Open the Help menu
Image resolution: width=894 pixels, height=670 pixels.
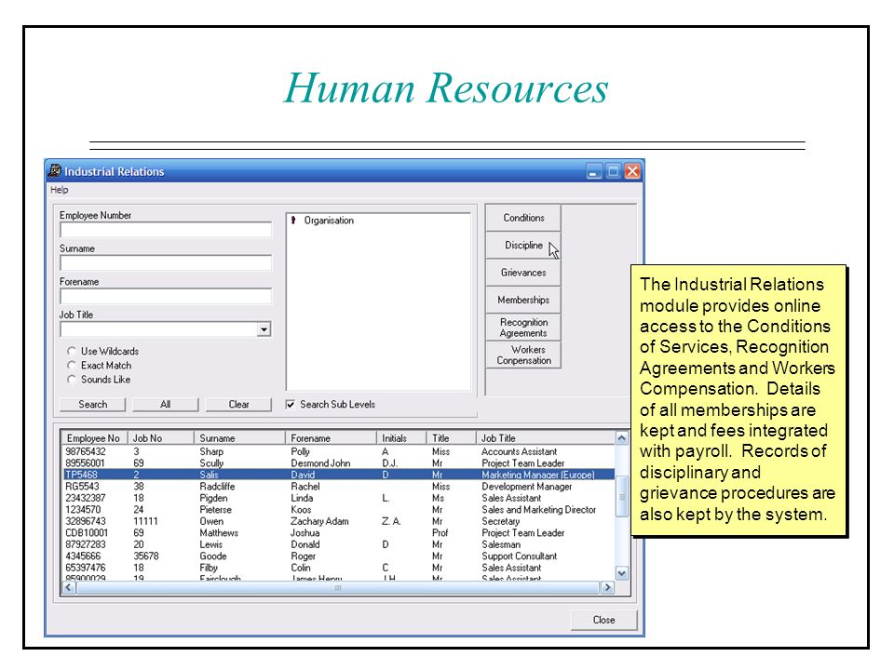(60, 190)
